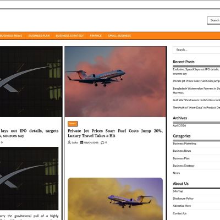Image resolution: width=220 pixels, height=220 pixels.
Task: Open the Small Business menu item
Action: (x=119, y=36)
